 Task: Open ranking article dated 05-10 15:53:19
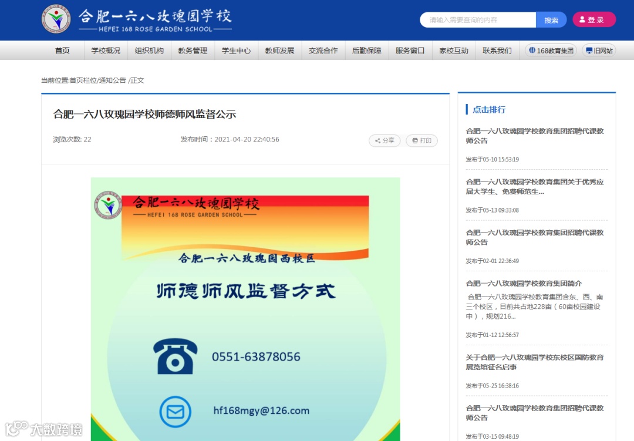(x=535, y=136)
